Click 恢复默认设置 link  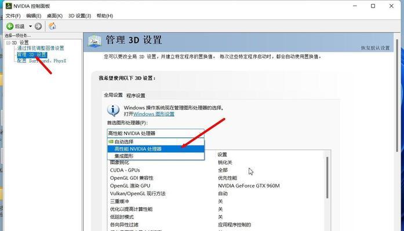click(x=375, y=48)
